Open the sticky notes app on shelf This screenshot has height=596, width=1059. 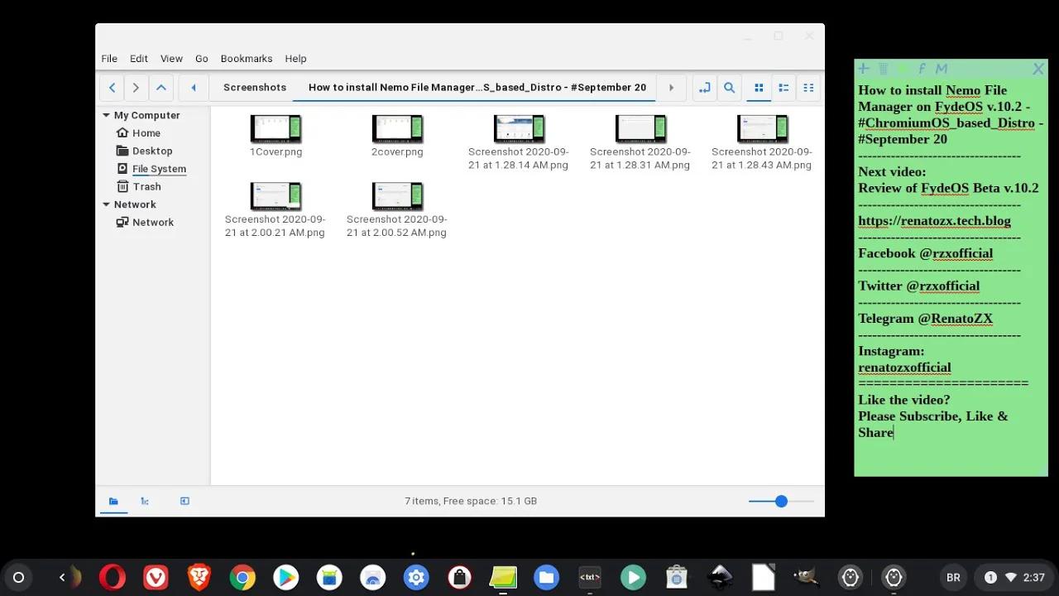point(503,577)
